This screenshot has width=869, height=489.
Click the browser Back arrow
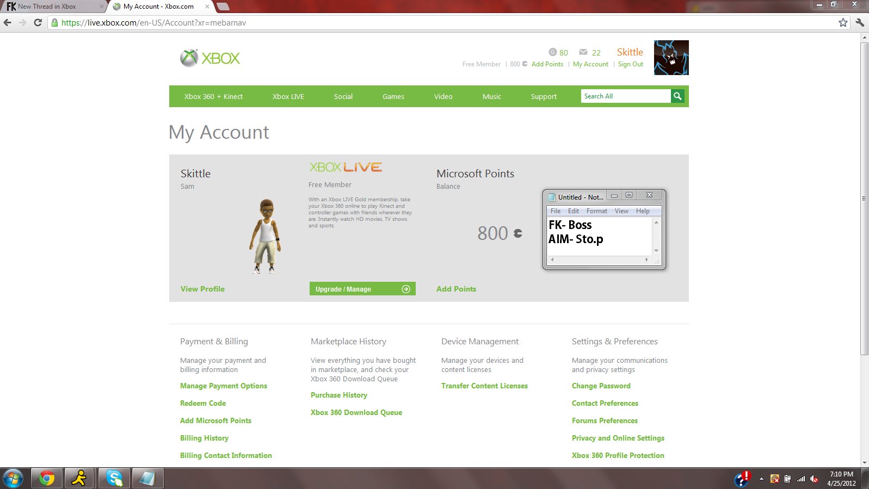tap(8, 22)
